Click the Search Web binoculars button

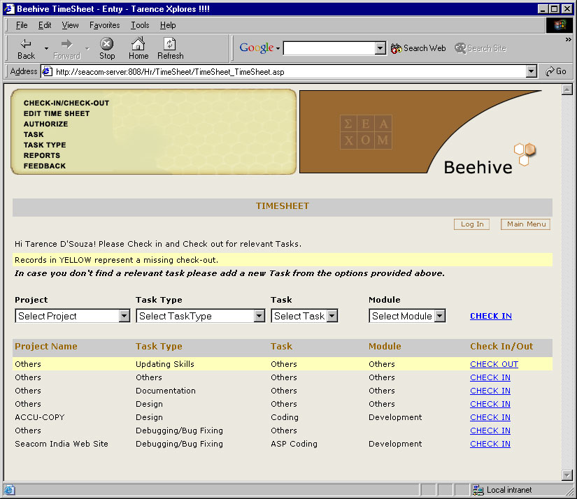pyautogui.click(x=418, y=48)
